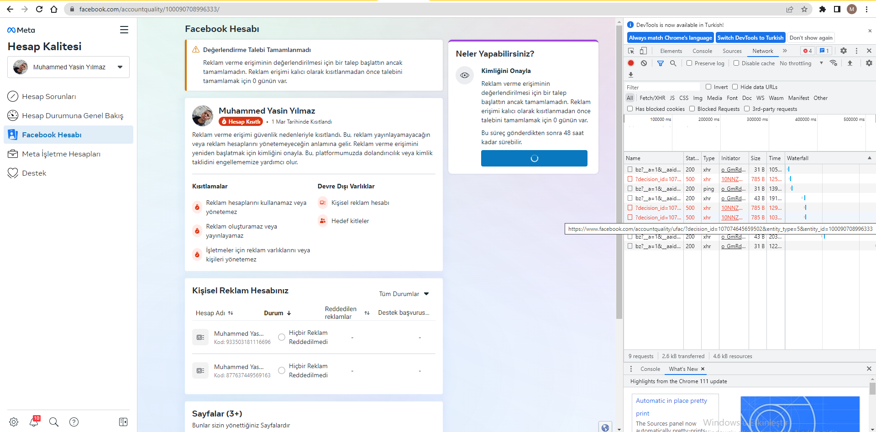Expand more DevTools tabs chevron

tap(785, 51)
